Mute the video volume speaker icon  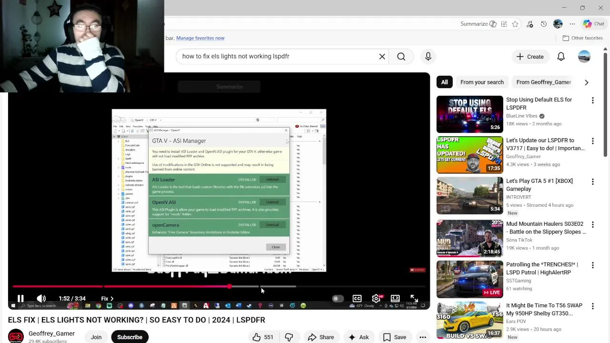click(41, 298)
